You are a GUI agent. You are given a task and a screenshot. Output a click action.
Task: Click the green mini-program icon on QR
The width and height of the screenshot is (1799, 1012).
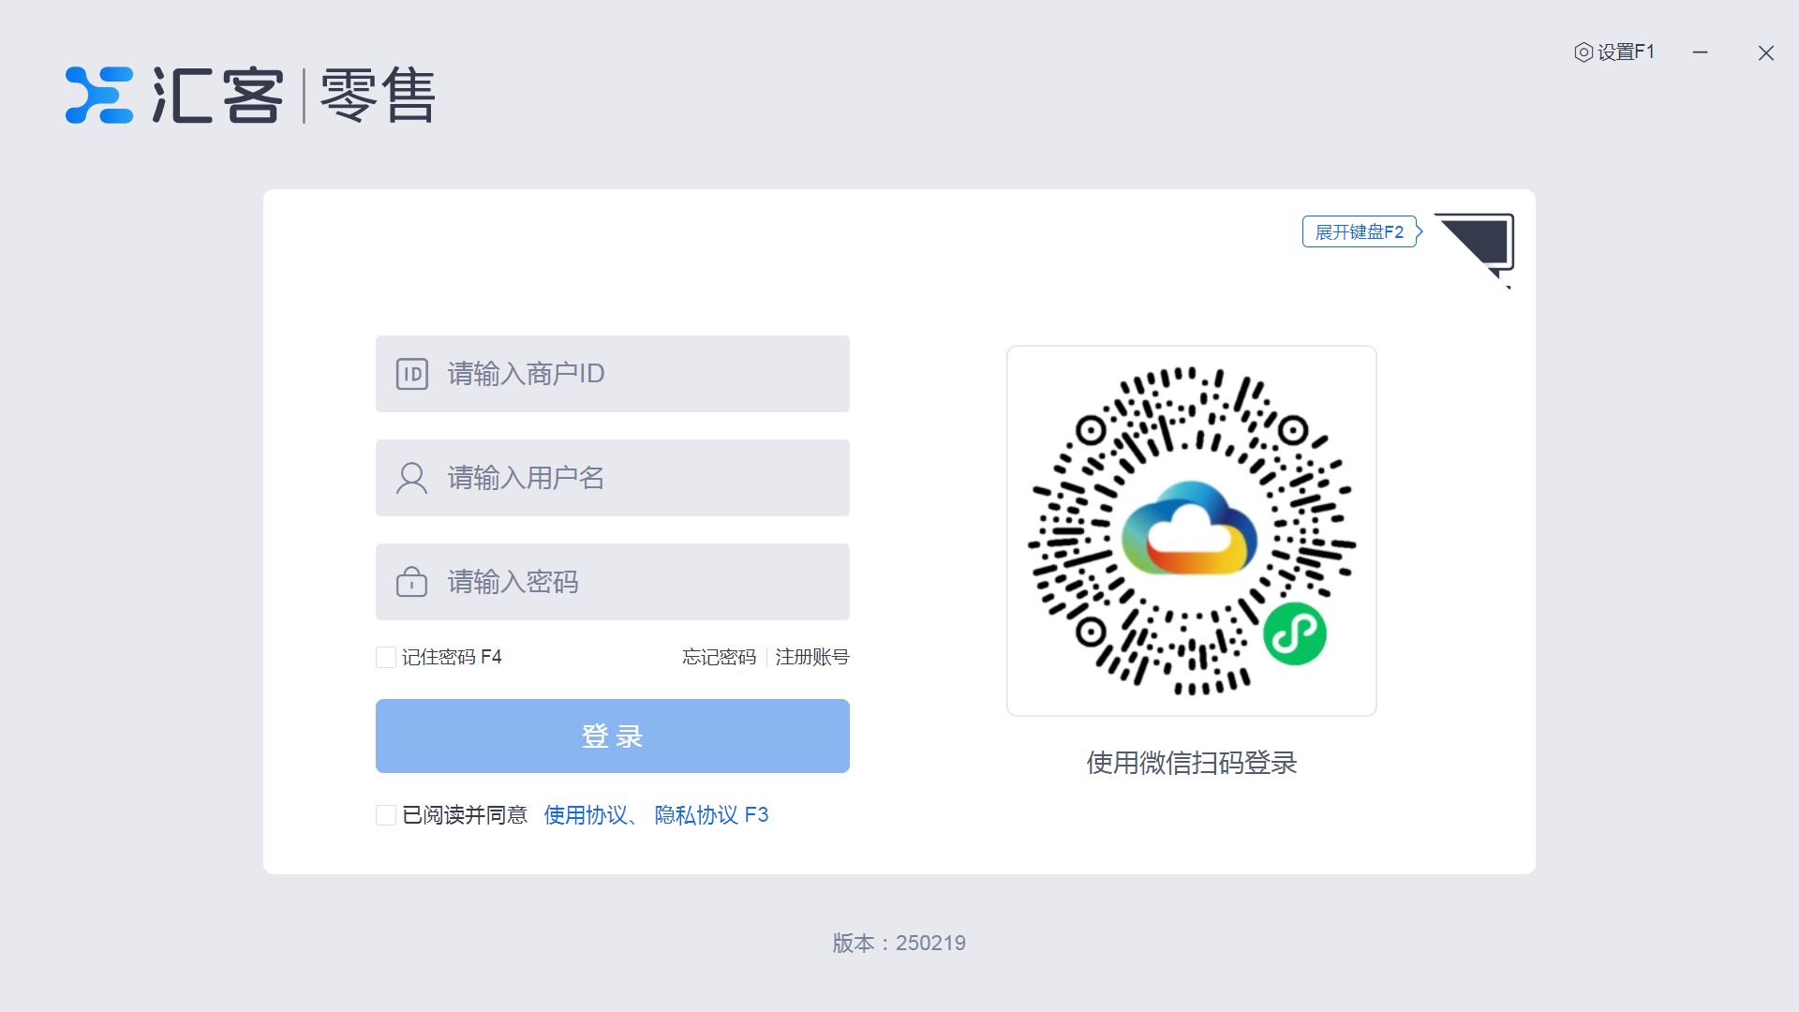coord(1294,634)
